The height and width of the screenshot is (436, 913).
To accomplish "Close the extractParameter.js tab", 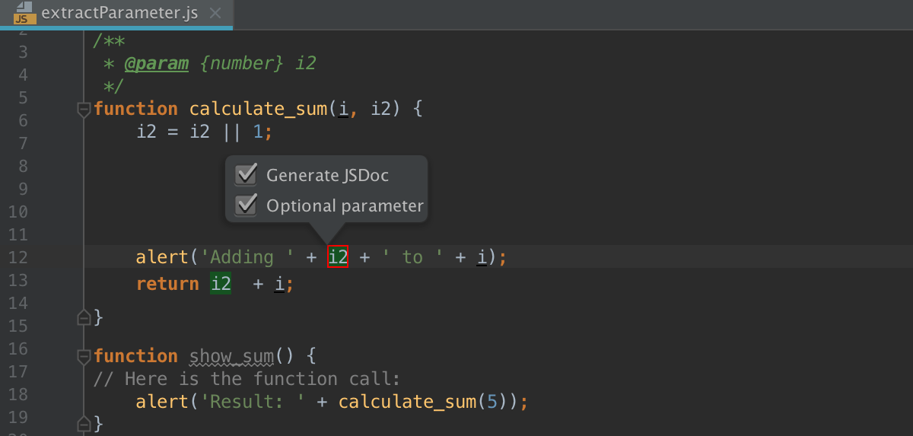I will click(x=215, y=13).
